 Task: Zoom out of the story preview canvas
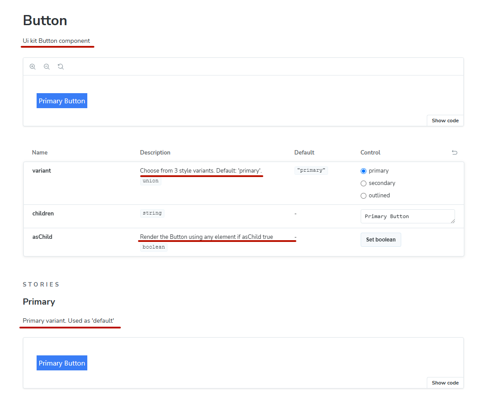point(47,66)
